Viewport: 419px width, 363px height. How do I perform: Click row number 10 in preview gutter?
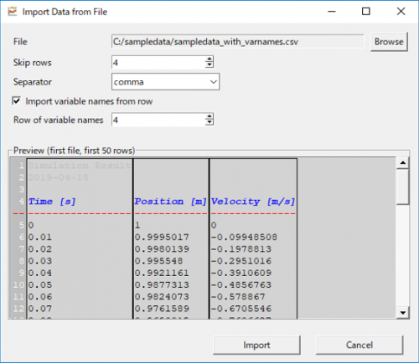coord(18,285)
